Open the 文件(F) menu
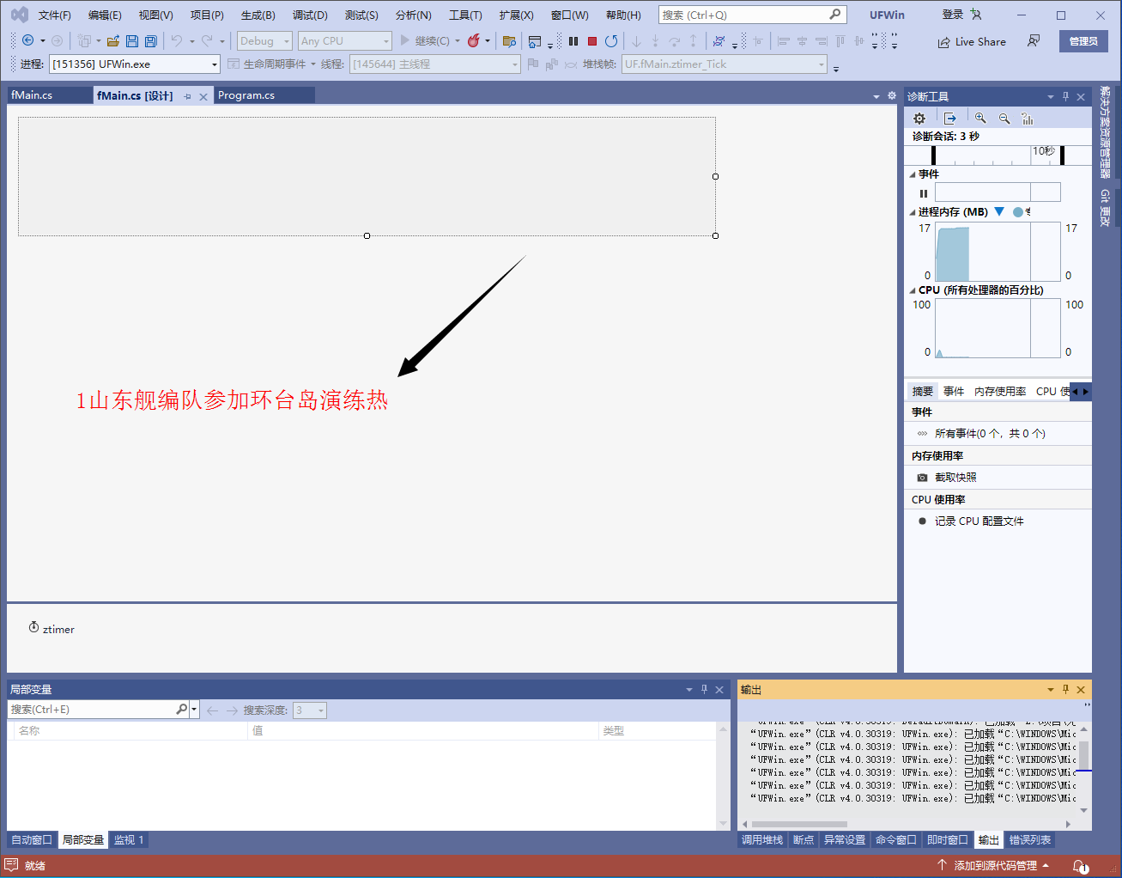Screen dimensions: 1122x878 (55, 15)
